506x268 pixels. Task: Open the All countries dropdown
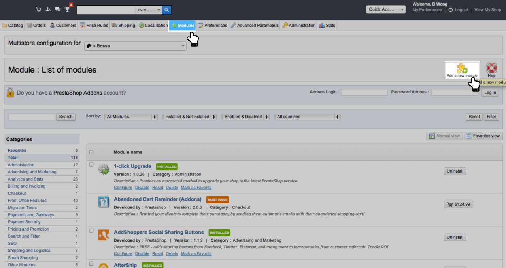308,117
